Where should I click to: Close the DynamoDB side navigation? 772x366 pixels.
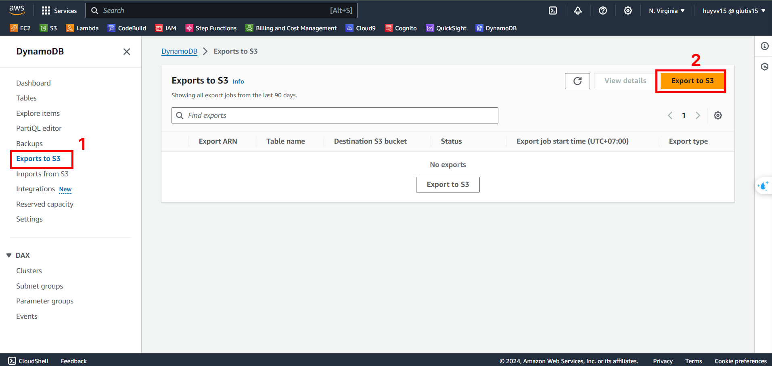pos(127,52)
